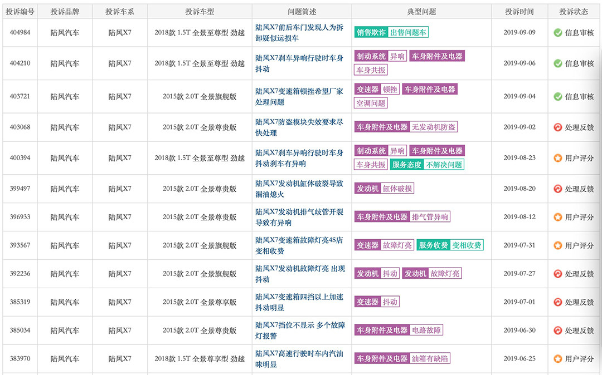Click red feedback icon for complaint 385034

(557, 330)
